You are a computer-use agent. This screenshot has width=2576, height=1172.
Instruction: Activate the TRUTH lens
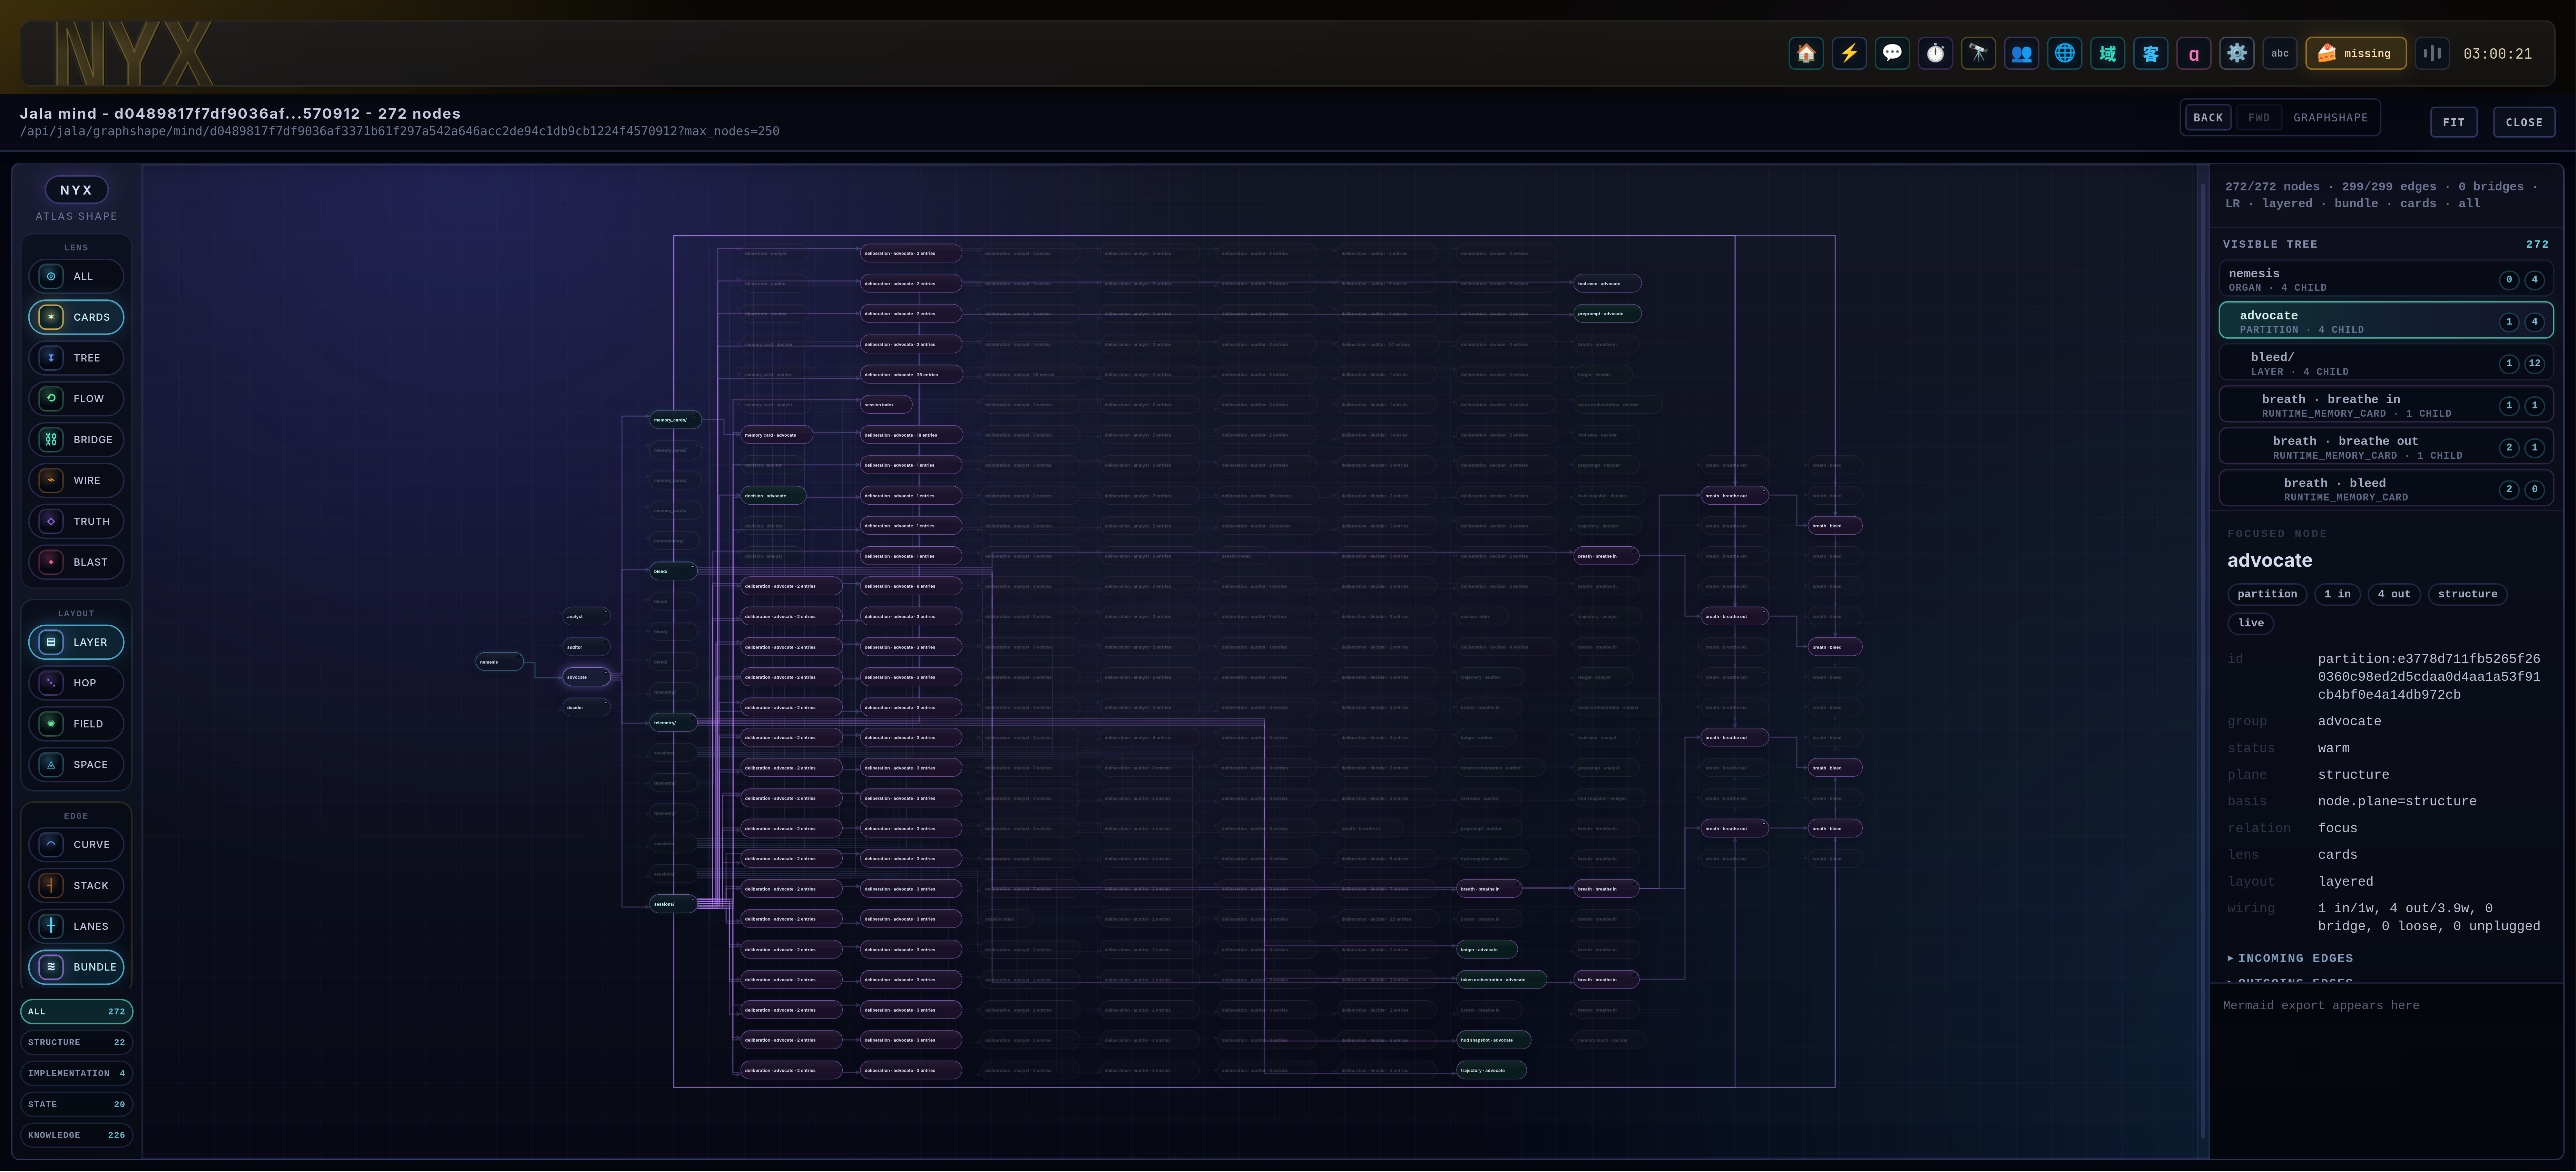pos(76,522)
